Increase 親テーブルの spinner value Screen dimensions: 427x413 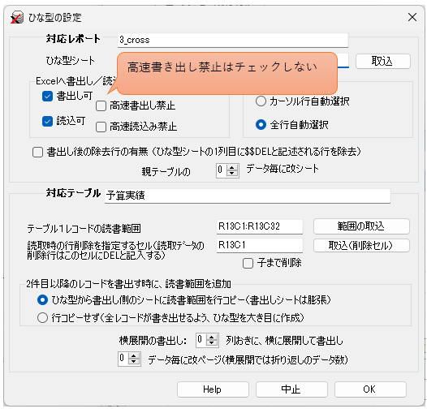click(x=232, y=167)
